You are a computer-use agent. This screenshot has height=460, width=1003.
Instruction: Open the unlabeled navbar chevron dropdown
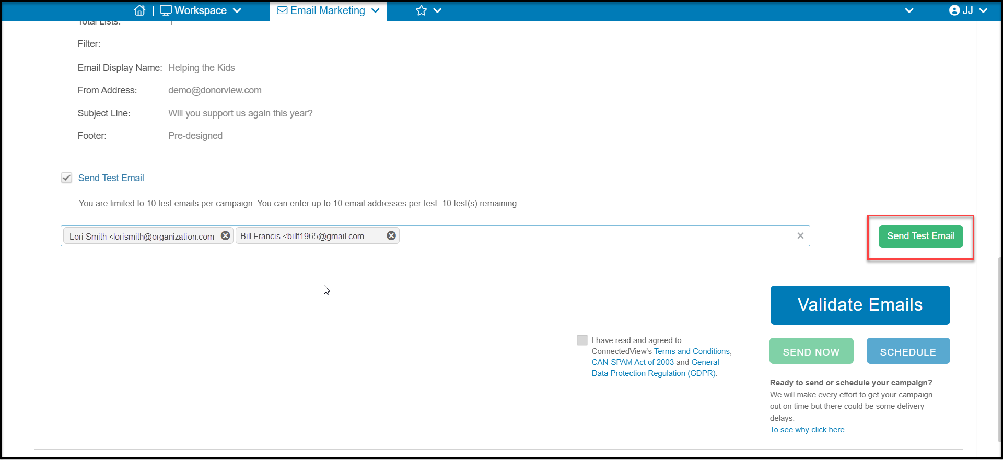coord(909,10)
